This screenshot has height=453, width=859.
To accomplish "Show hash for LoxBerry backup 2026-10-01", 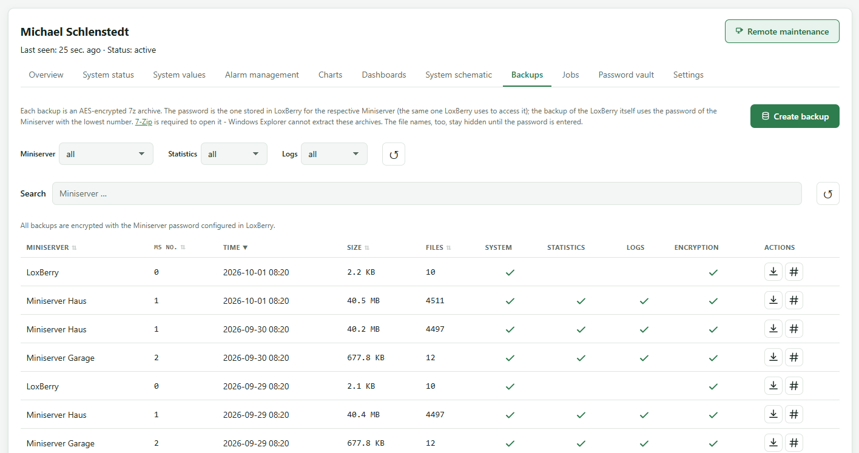I will [x=793, y=272].
